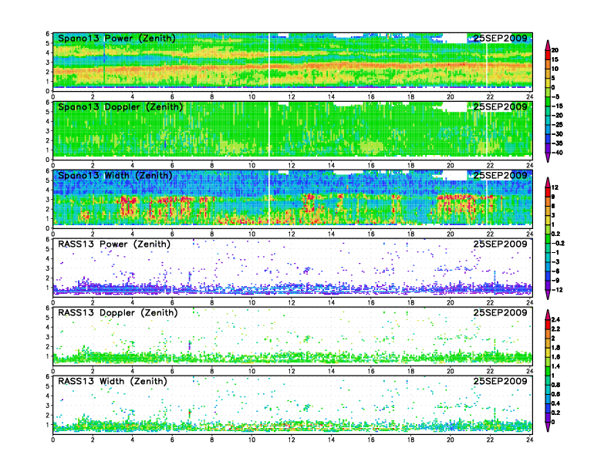Click the "Spano13 Power (Zenith)" panel title
The width and height of the screenshot is (611, 472).
(x=116, y=38)
